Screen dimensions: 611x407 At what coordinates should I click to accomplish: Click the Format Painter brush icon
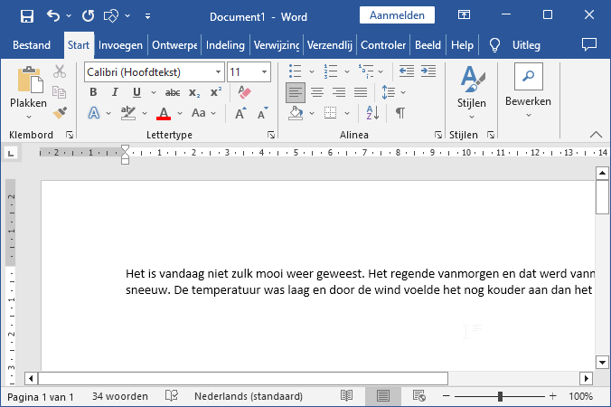tap(60, 113)
